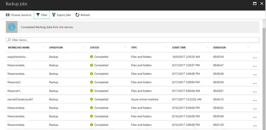Click the Completed status icon for fileserver2
This screenshot has height=130, width=266.
(x=92, y=82)
